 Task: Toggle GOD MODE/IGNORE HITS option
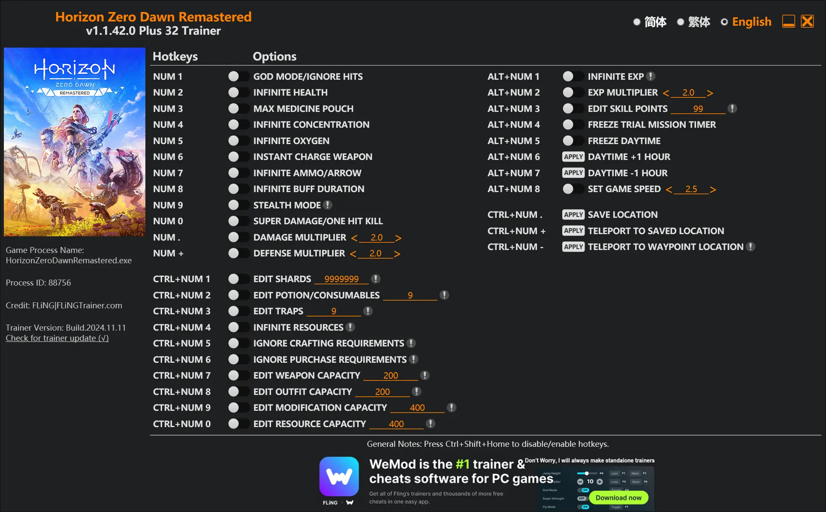pyautogui.click(x=236, y=75)
